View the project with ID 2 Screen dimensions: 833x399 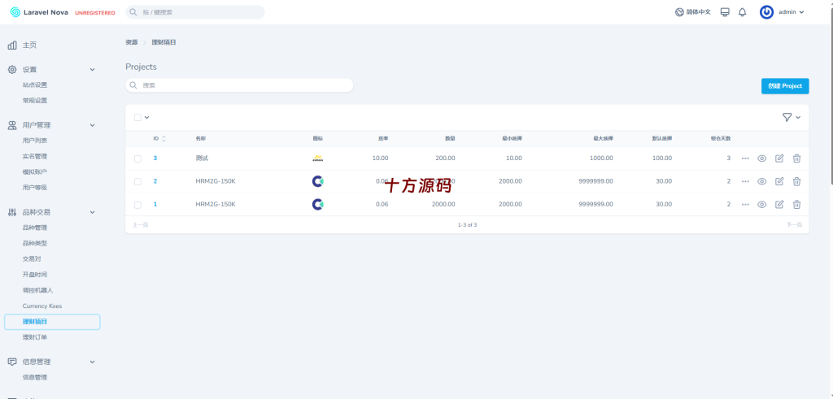761,181
